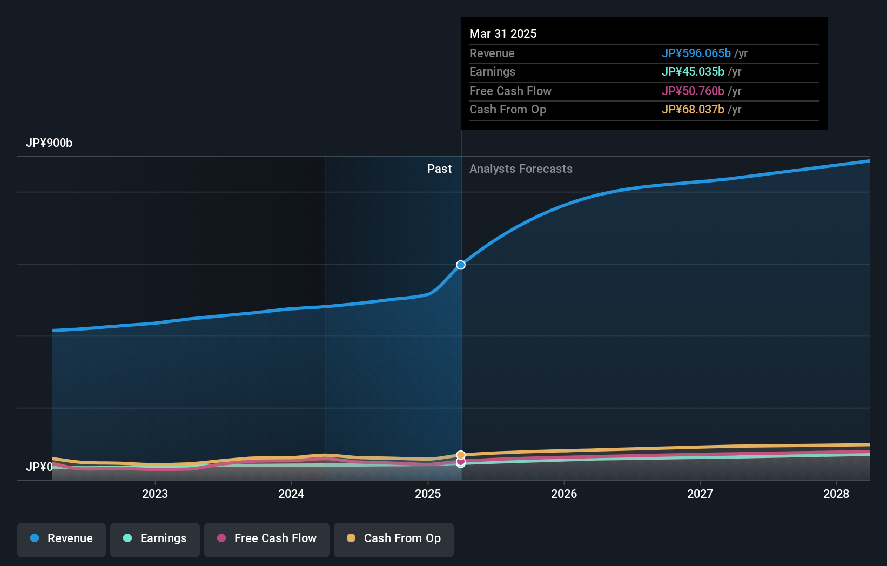Collapse the Analysts Forecasts region

[520, 169]
